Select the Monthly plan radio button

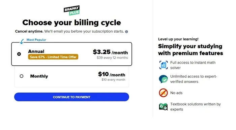pos(22,76)
